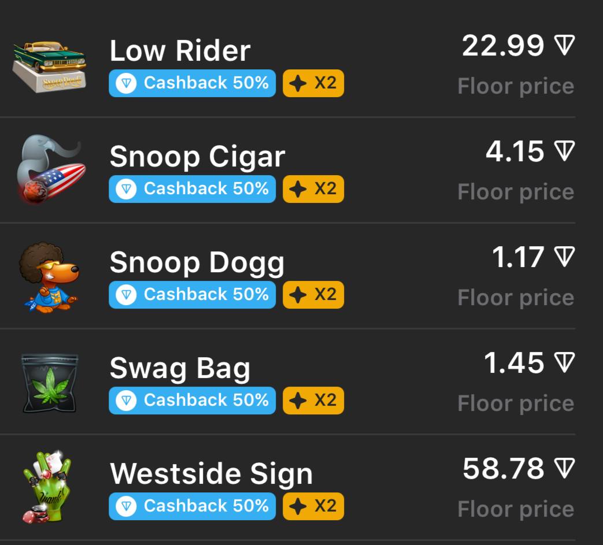The height and width of the screenshot is (545, 603).
Task: Tap the Westside Sign item name
Action: (211, 474)
